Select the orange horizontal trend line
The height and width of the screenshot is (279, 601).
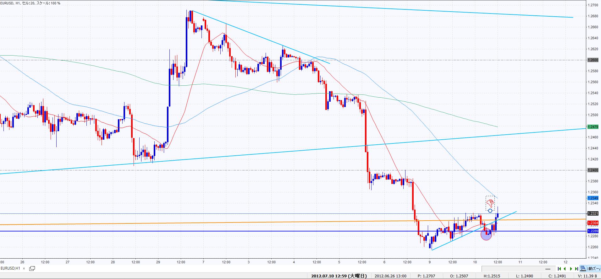[x=220, y=223]
